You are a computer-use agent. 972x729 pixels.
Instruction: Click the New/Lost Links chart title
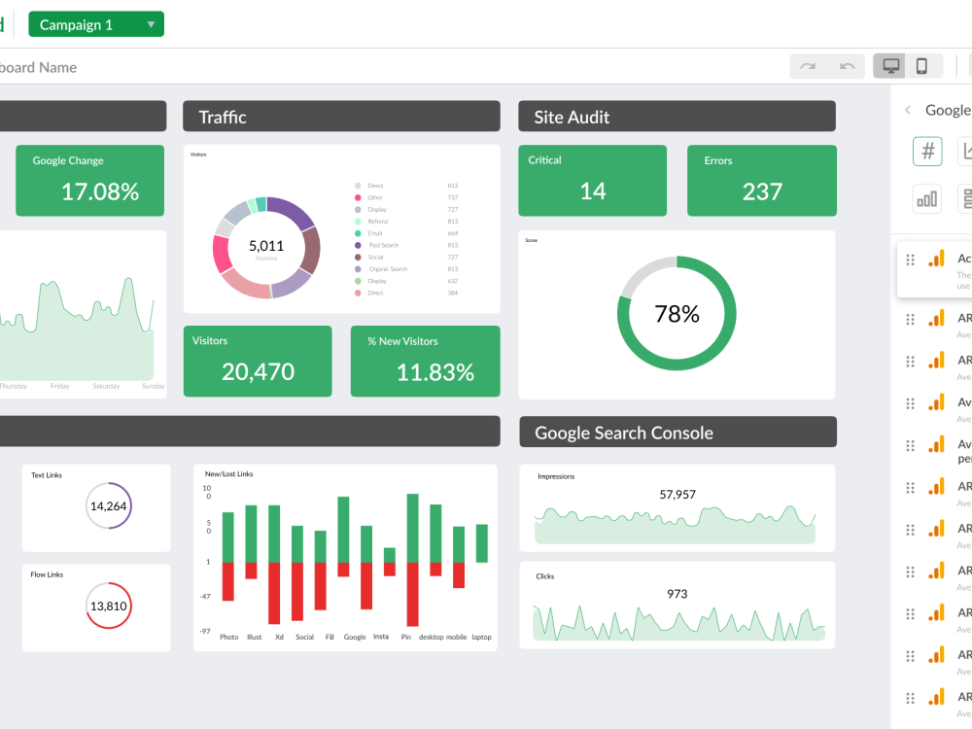point(228,474)
